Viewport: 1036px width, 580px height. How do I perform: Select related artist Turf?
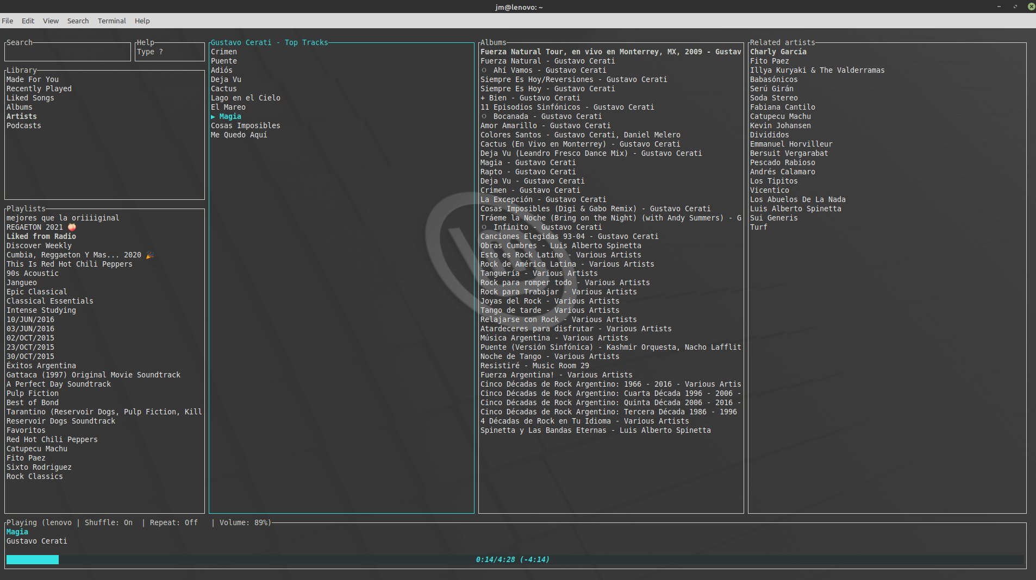[759, 227]
